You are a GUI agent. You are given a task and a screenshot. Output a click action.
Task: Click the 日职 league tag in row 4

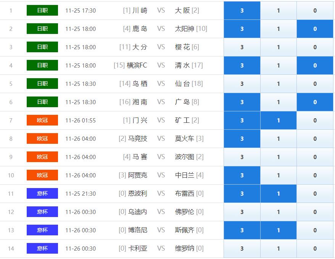(x=42, y=65)
